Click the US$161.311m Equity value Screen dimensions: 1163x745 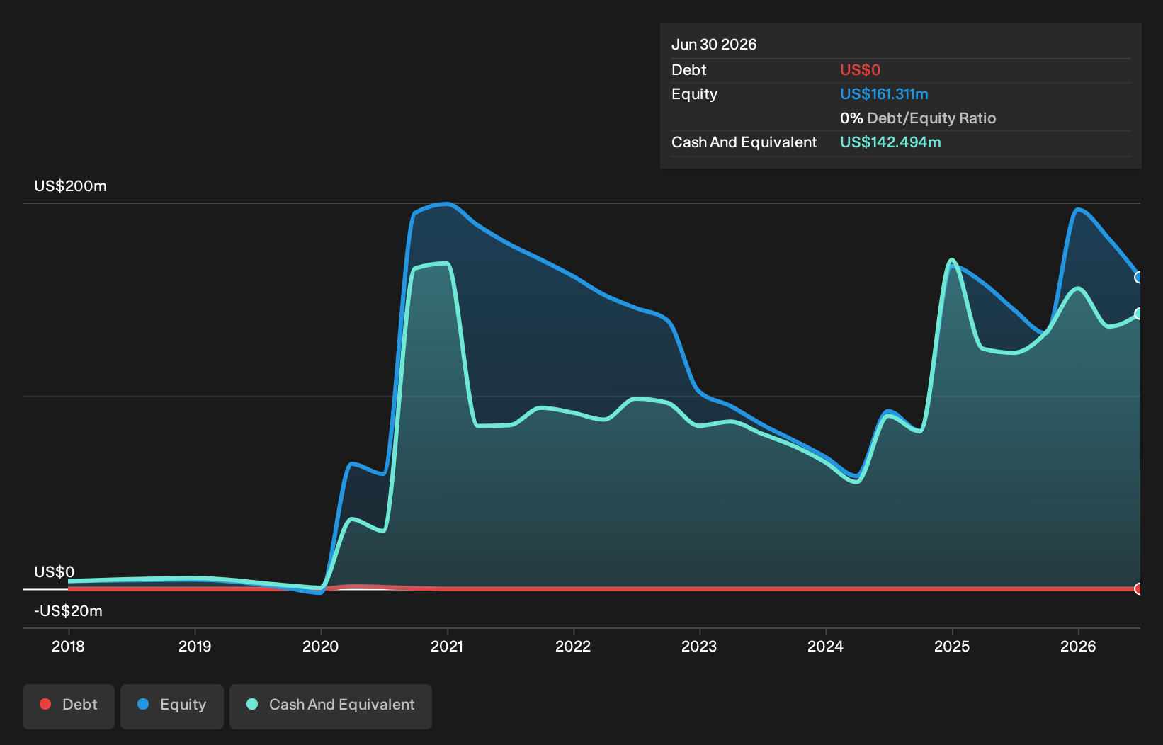pos(884,94)
